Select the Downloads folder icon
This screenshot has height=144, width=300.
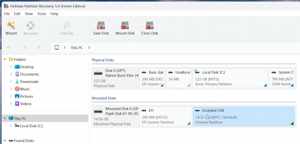(x=17, y=82)
